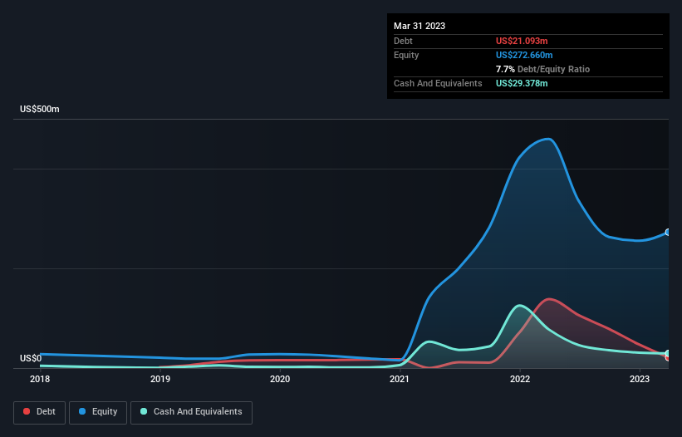Click the 7.7% Debt/Equity Ratio text
The image size is (682, 437).
542,69
